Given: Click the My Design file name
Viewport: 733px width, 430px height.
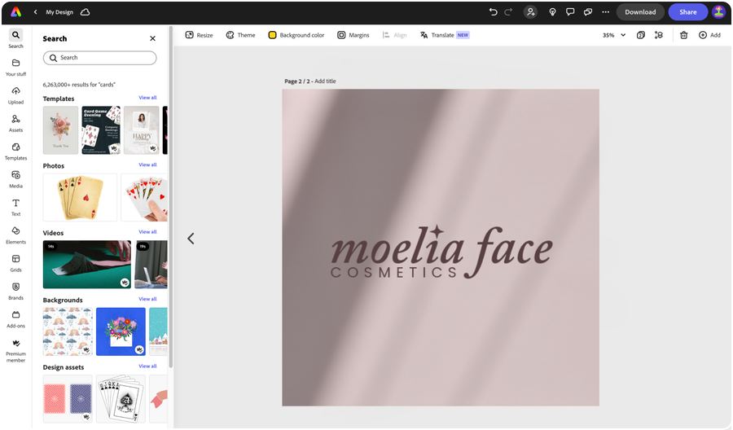Looking at the screenshot, I should click(x=59, y=12).
